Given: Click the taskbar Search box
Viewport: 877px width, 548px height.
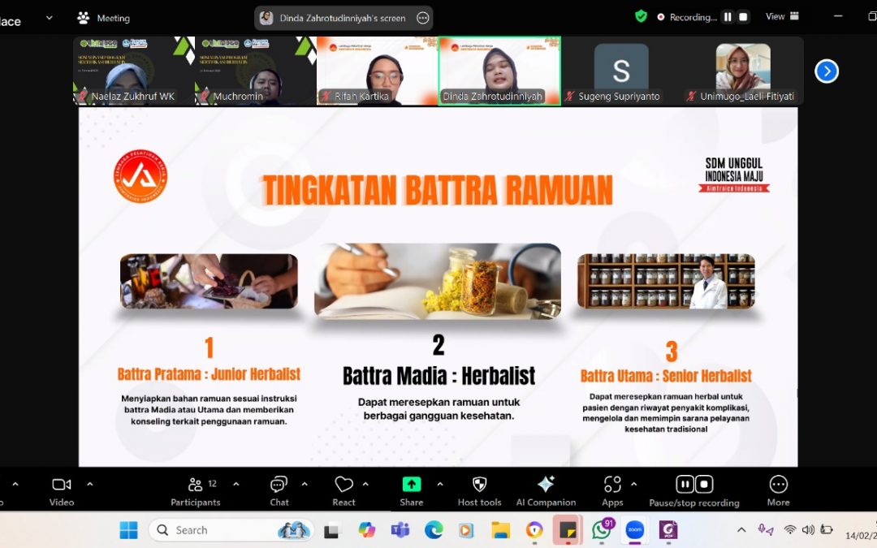Looking at the screenshot, I should point(230,530).
